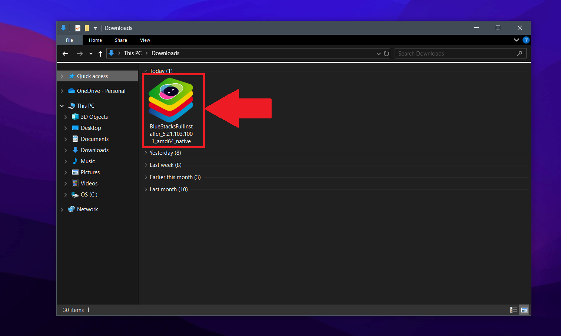The image size is (561, 336).
Task: Open Properties from the Quick Access Toolbar
Action: 77,28
